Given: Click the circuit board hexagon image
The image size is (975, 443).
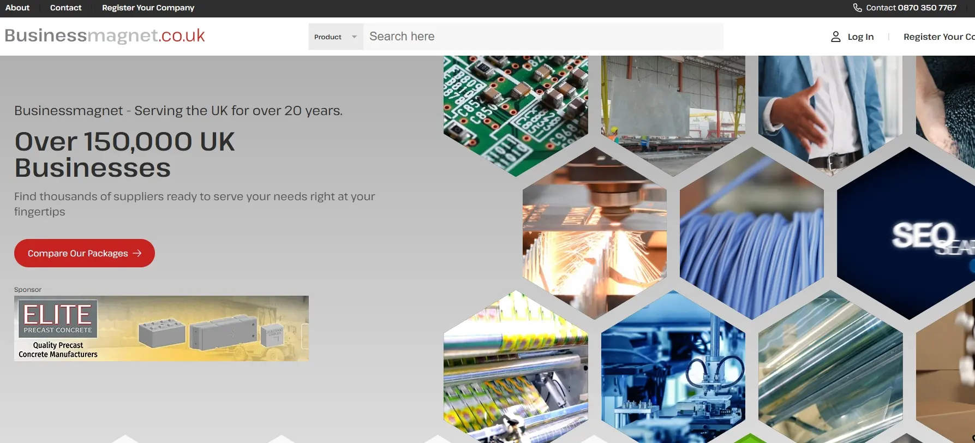Looking at the screenshot, I should coord(515,109).
